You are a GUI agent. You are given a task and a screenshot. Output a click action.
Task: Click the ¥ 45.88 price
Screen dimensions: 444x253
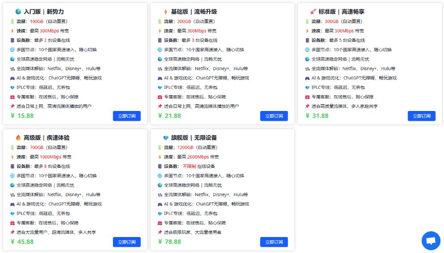[x=22, y=241]
